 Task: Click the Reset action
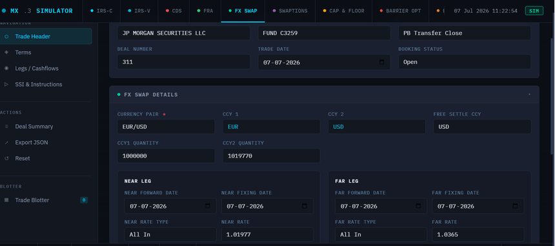[23, 158]
